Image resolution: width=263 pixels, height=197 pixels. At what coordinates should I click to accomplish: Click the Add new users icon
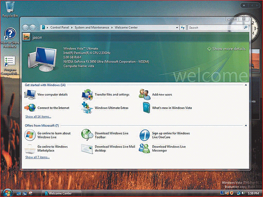pyautogui.click(x=145, y=94)
